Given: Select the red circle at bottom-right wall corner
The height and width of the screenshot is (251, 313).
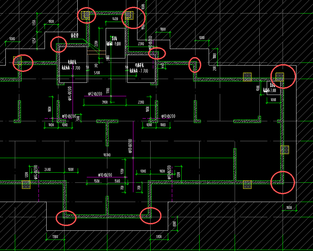Looking at the screenshot, I should click(283, 182).
